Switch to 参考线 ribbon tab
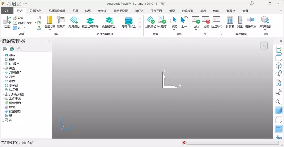The width and height of the screenshot is (284, 147). point(102,11)
